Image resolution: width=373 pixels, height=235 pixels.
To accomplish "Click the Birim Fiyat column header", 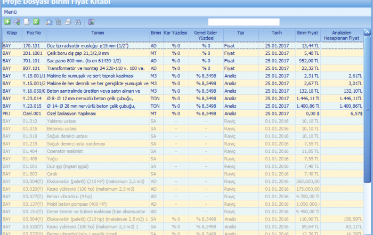I will [308, 33].
